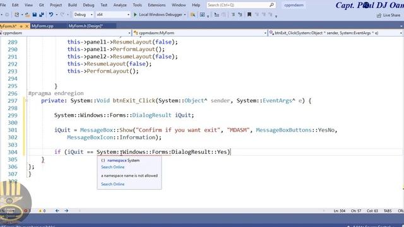The image size is (404, 227).
Task: Open the Build menu
Action: point(73,5)
